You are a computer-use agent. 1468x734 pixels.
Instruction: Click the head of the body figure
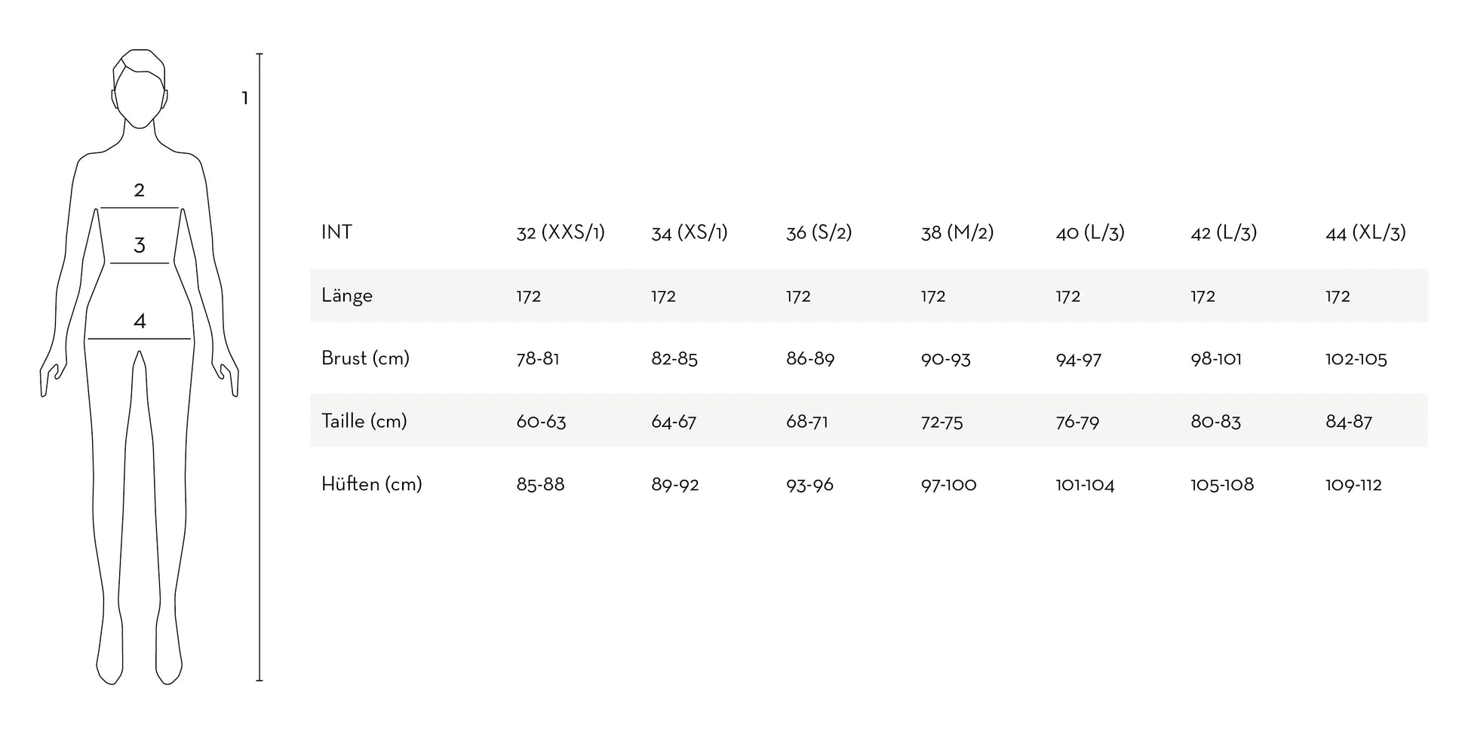click(140, 91)
